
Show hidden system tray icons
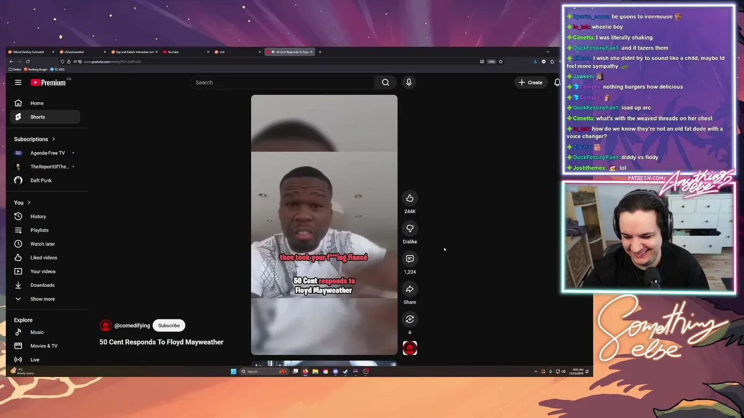(536, 372)
